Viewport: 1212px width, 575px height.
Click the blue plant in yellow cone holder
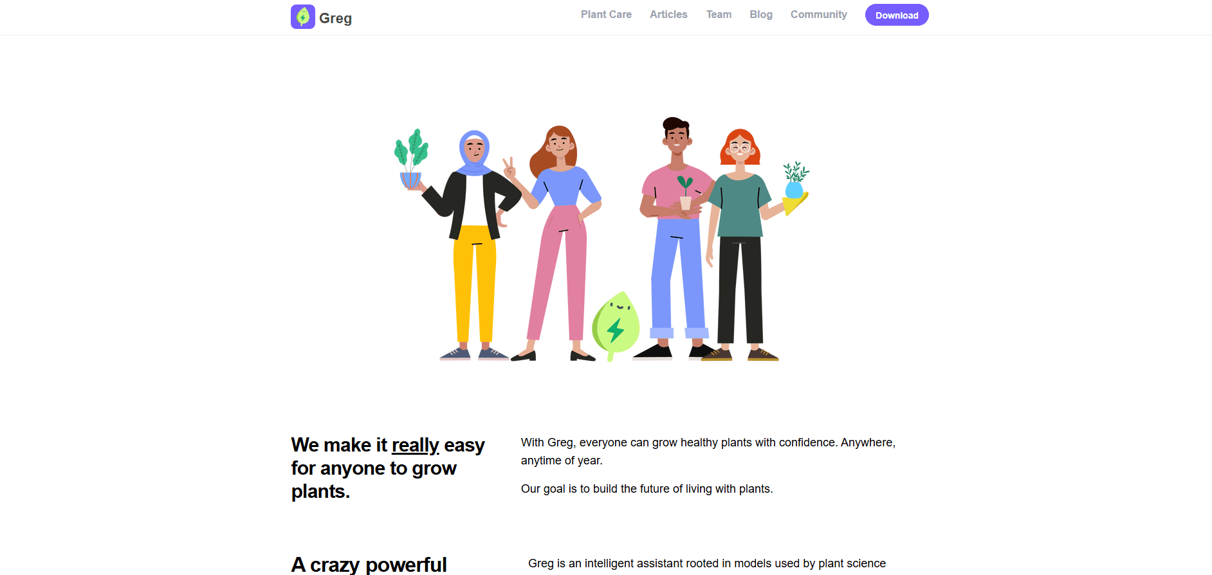(796, 188)
